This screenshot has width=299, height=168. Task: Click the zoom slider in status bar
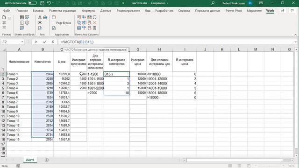269,166
